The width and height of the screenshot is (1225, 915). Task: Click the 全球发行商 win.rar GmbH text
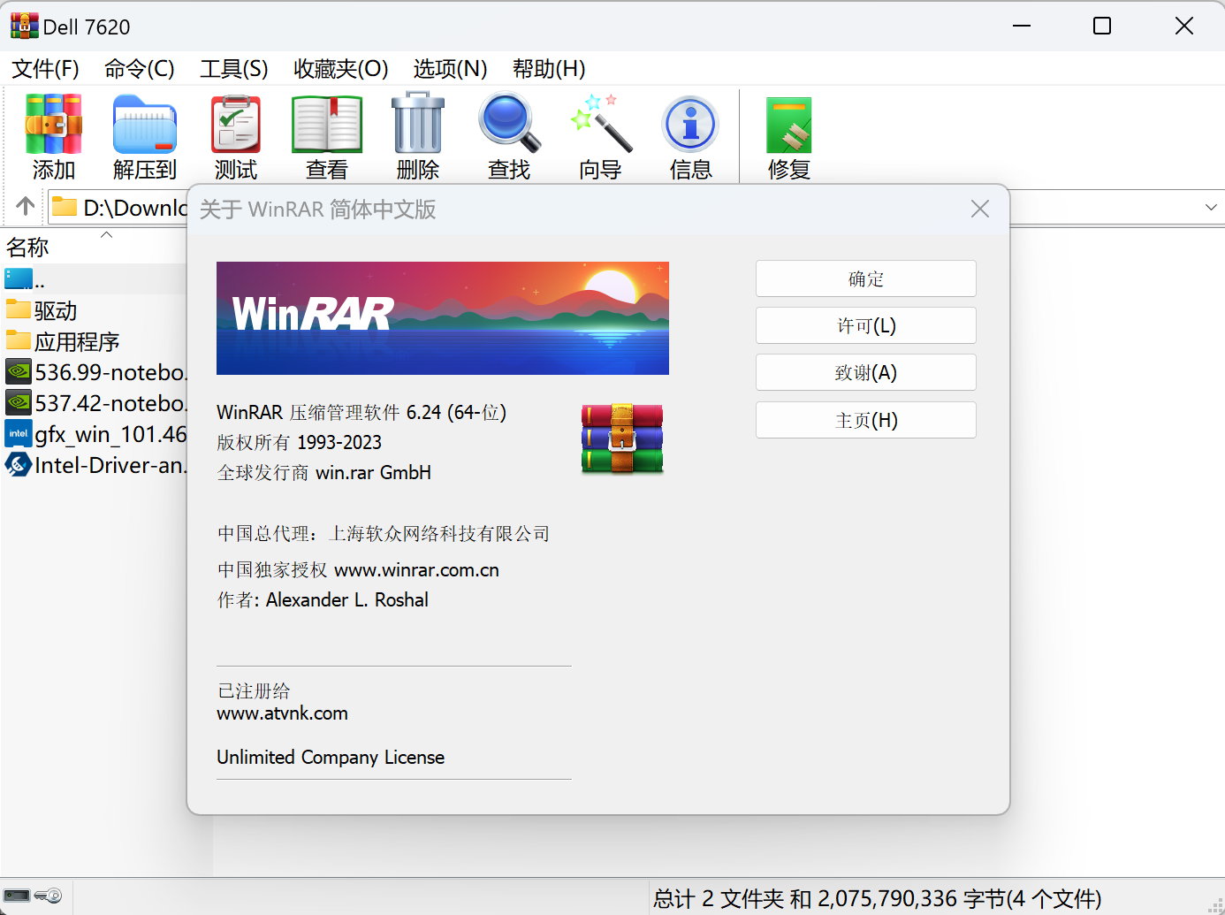click(324, 473)
